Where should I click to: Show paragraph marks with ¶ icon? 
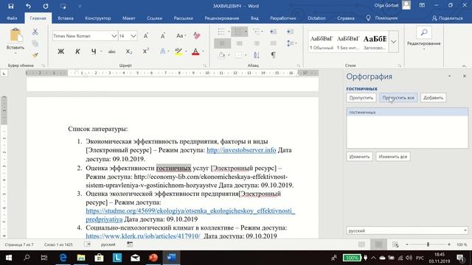click(x=273, y=55)
